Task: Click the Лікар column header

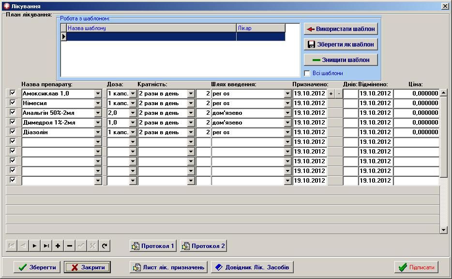Action: (260, 28)
